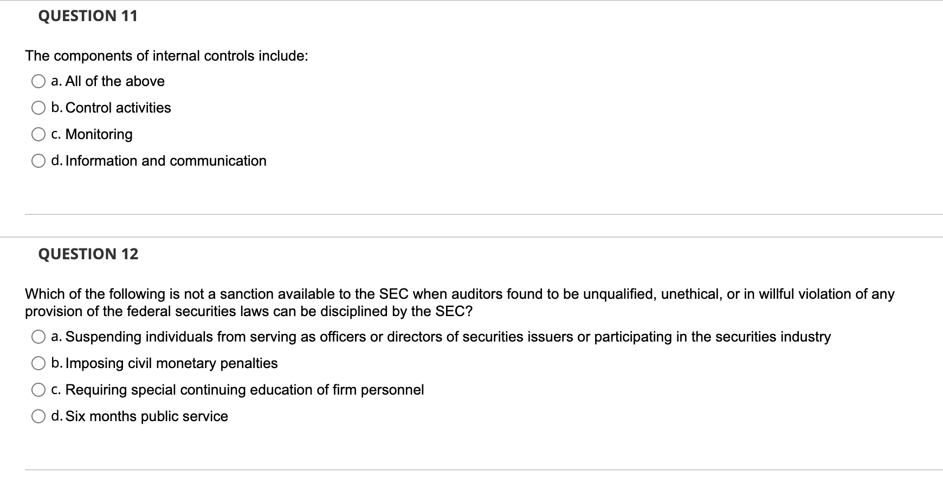943x485 pixels.
Task: Click the divider line below Question 11
Action: (x=471, y=214)
